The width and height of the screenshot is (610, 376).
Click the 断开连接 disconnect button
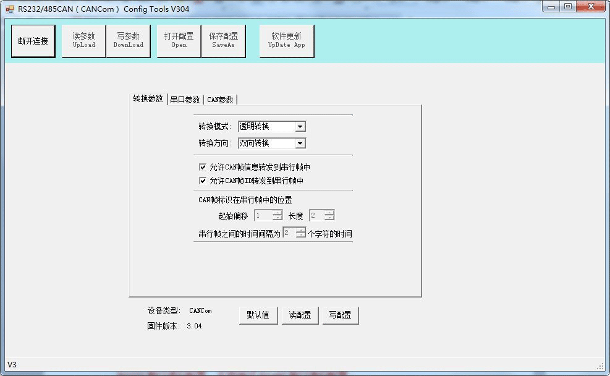tap(33, 41)
